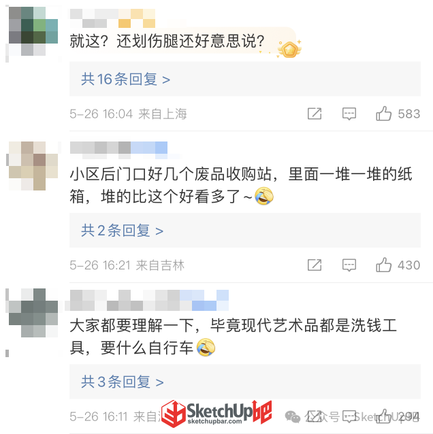433x434 pixels.
Task: Click the gold badge icon beside first comment
Action: click(x=290, y=49)
